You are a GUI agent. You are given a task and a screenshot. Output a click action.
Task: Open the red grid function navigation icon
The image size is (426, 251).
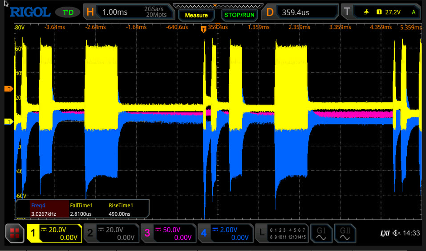pos(15,233)
